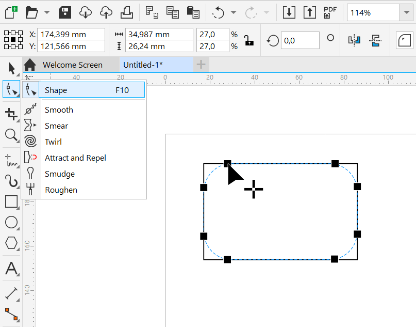The image size is (416, 327).
Task: Select the Zoom tool
Action: (x=11, y=135)
